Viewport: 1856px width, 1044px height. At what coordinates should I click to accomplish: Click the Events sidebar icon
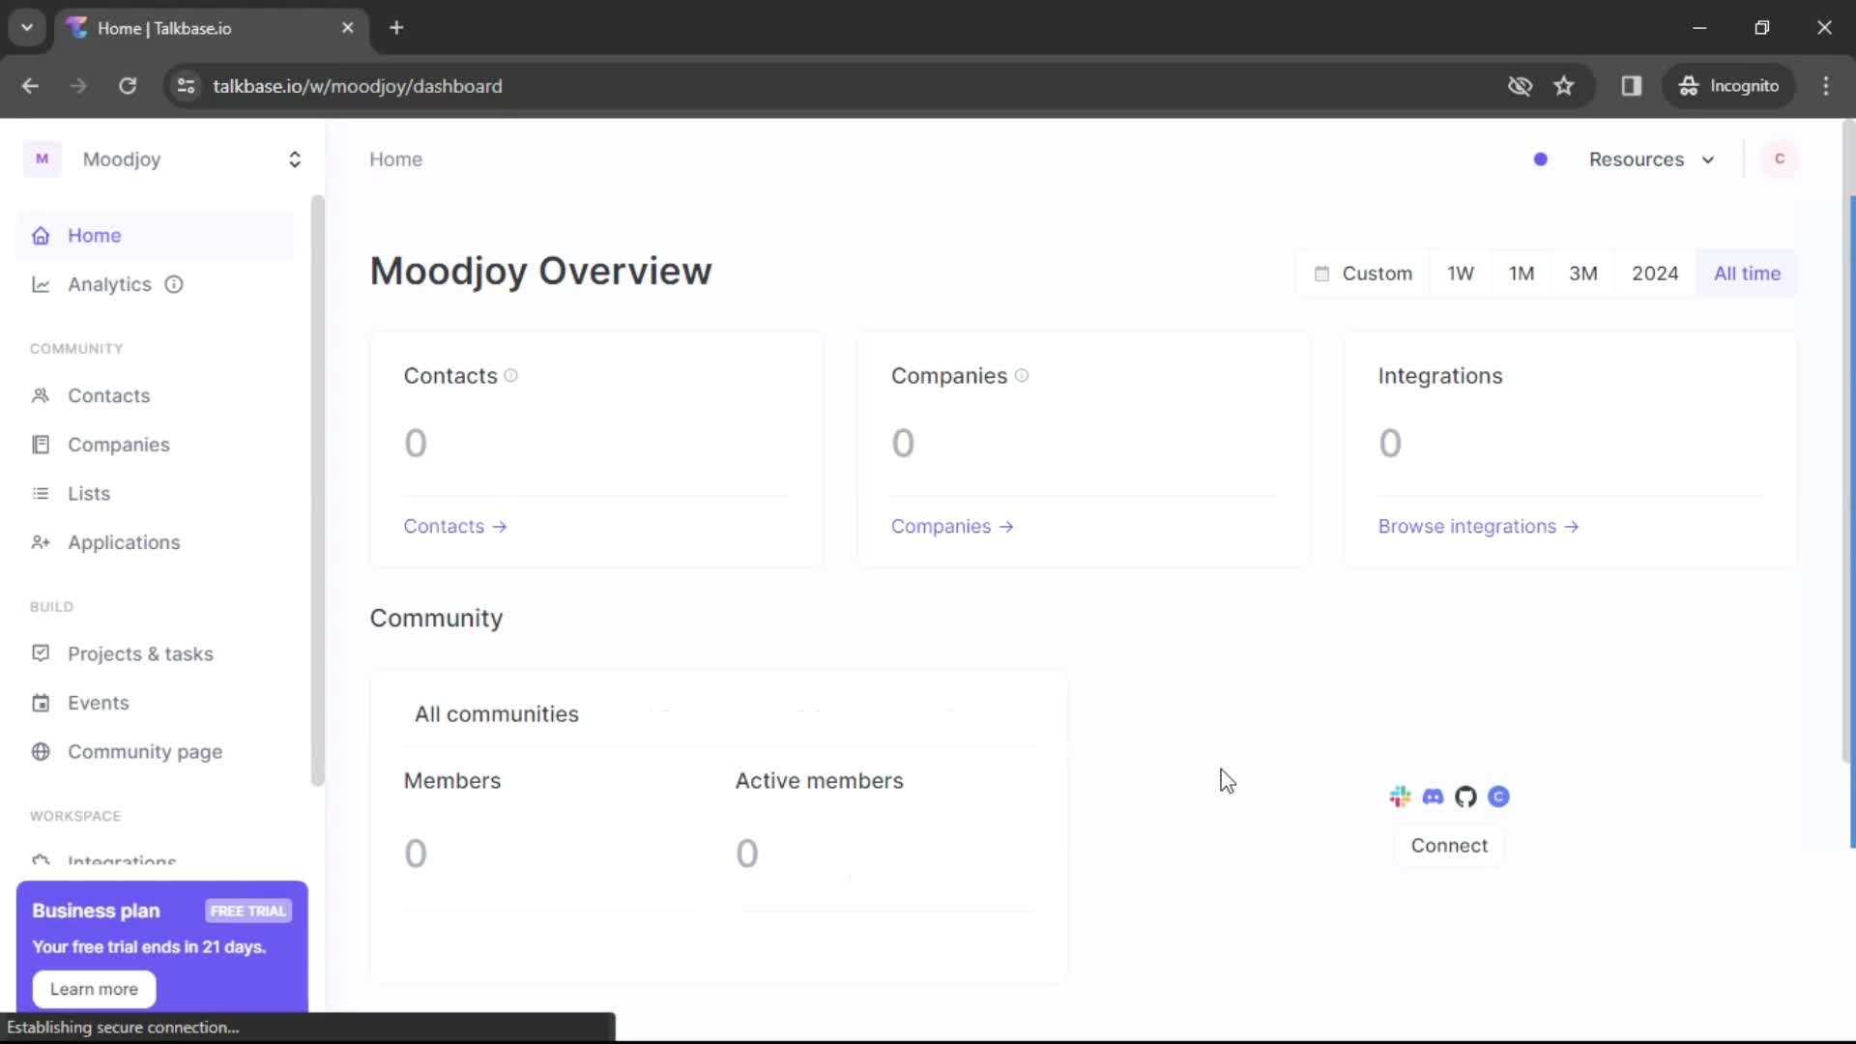click(41, 703)
